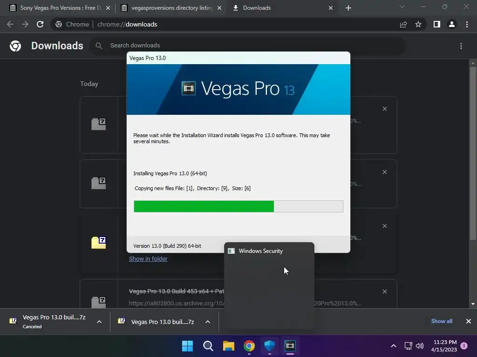Click the Vegas Pro 13.0 installer title bar
The width and height of the screenshot is (477, 357).
(x=238, y=58)
